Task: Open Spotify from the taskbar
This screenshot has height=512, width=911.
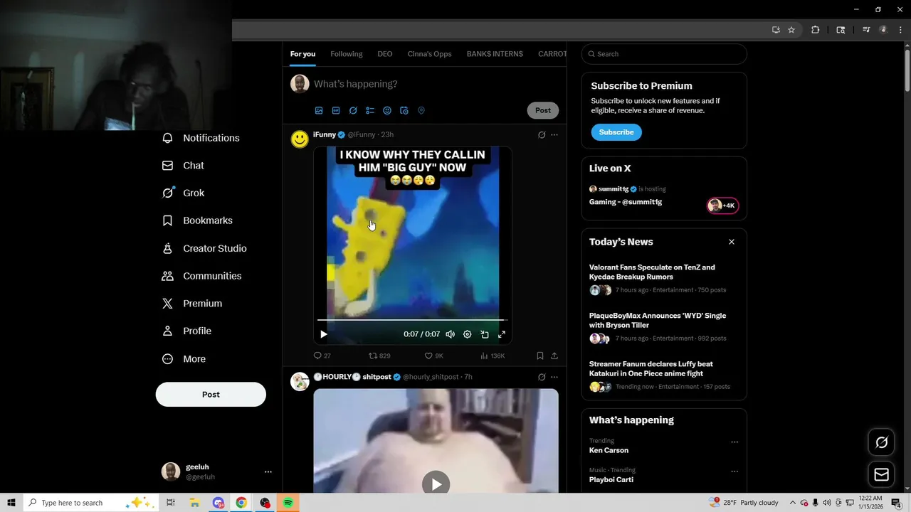Action: [288, 503]
